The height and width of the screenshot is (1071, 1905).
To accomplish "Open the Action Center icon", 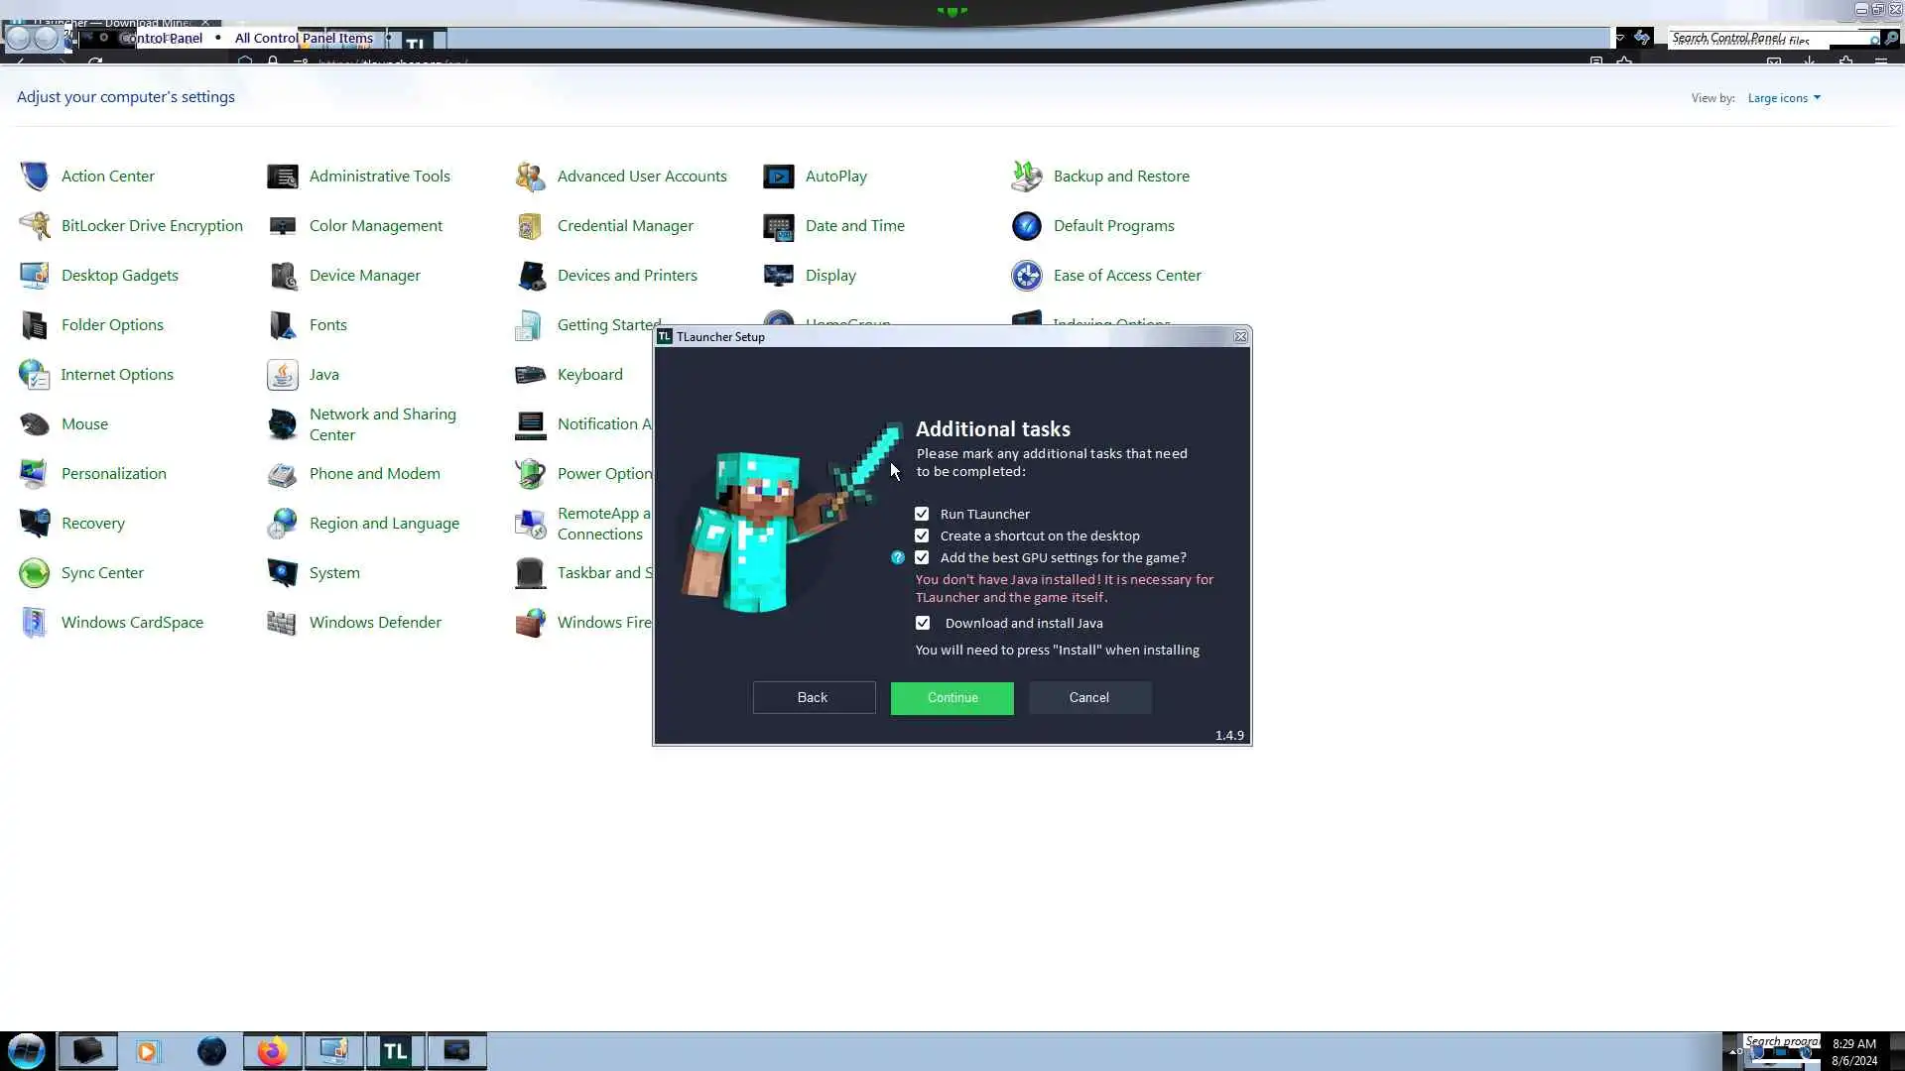I will [x=35, y=177].
